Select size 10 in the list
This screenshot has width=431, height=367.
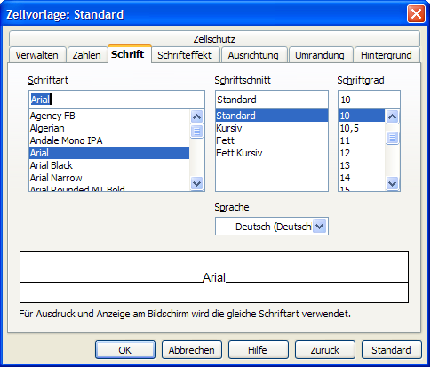(362, 116)
